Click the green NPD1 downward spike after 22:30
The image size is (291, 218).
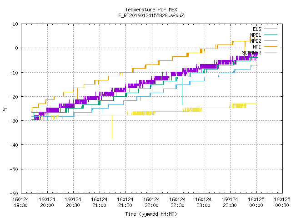182,91
